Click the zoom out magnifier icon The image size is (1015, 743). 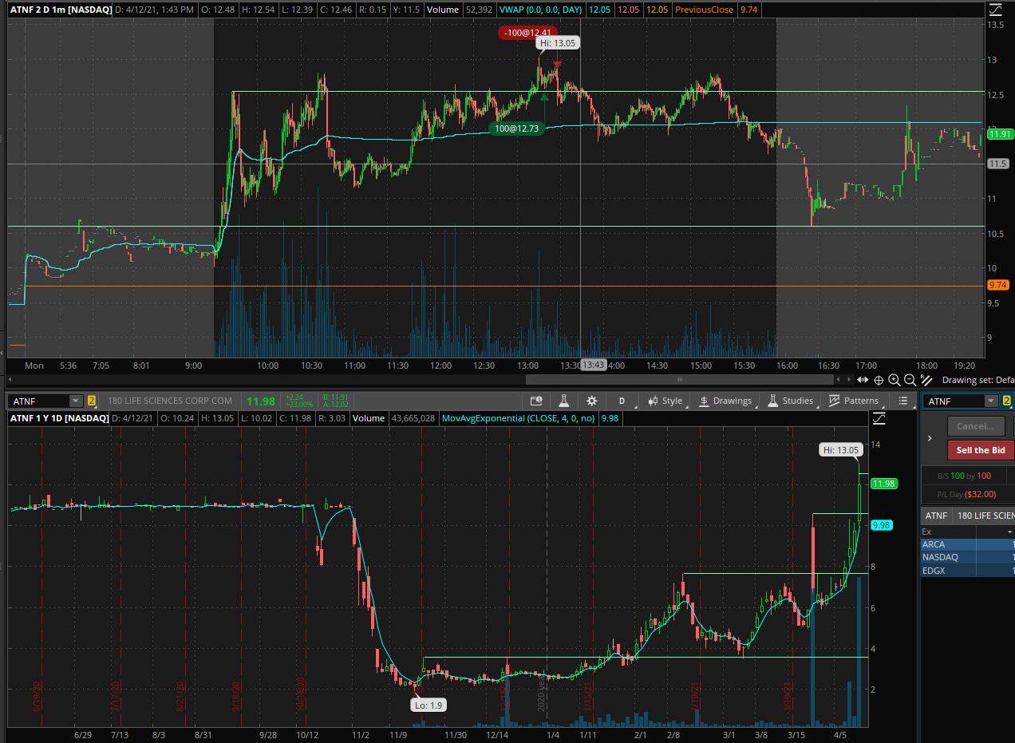(x=910, y=380)
